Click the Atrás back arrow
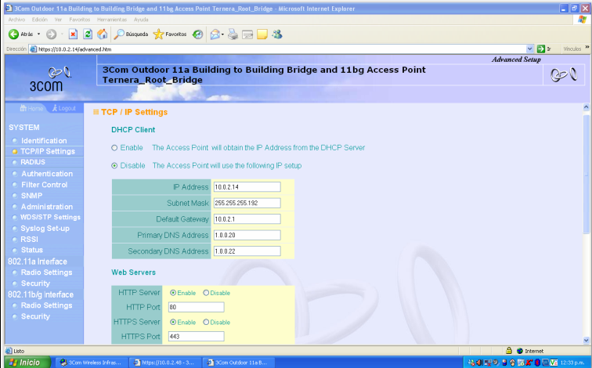The width and height of the screenshot is (592, 368). click(21, 34)
